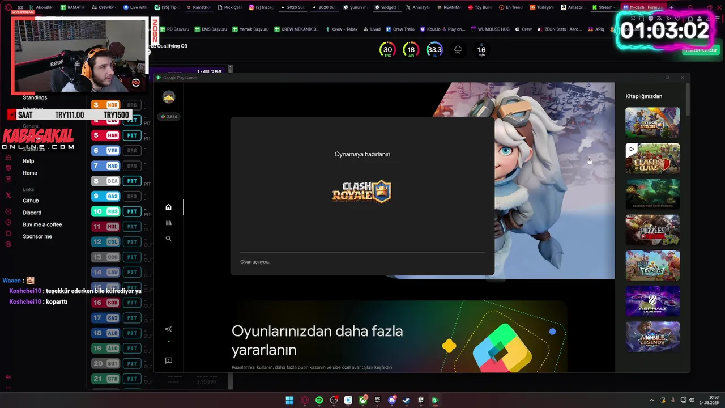The image size is (725, 408).
Task: Select driver STR in position 21
Action: tap(105, 379)
